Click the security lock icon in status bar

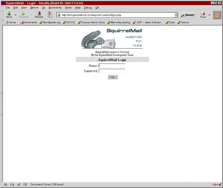[x=220, y=184]
